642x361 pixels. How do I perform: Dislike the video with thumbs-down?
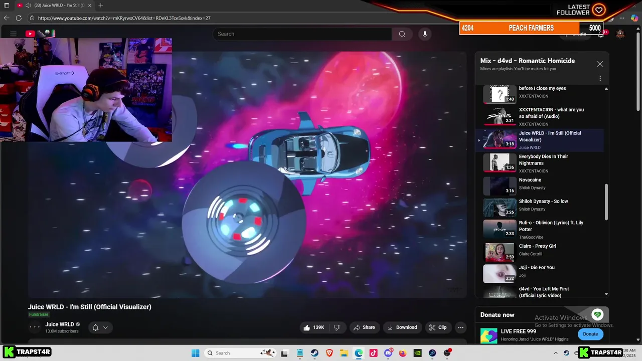pyautogui.click(x=337, y=327)
